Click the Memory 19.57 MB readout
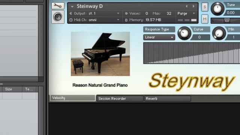This screenshot has height=135, width=240. coord(153,20)
